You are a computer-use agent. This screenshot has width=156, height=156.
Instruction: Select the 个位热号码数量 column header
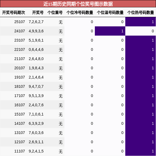point(141,13)
